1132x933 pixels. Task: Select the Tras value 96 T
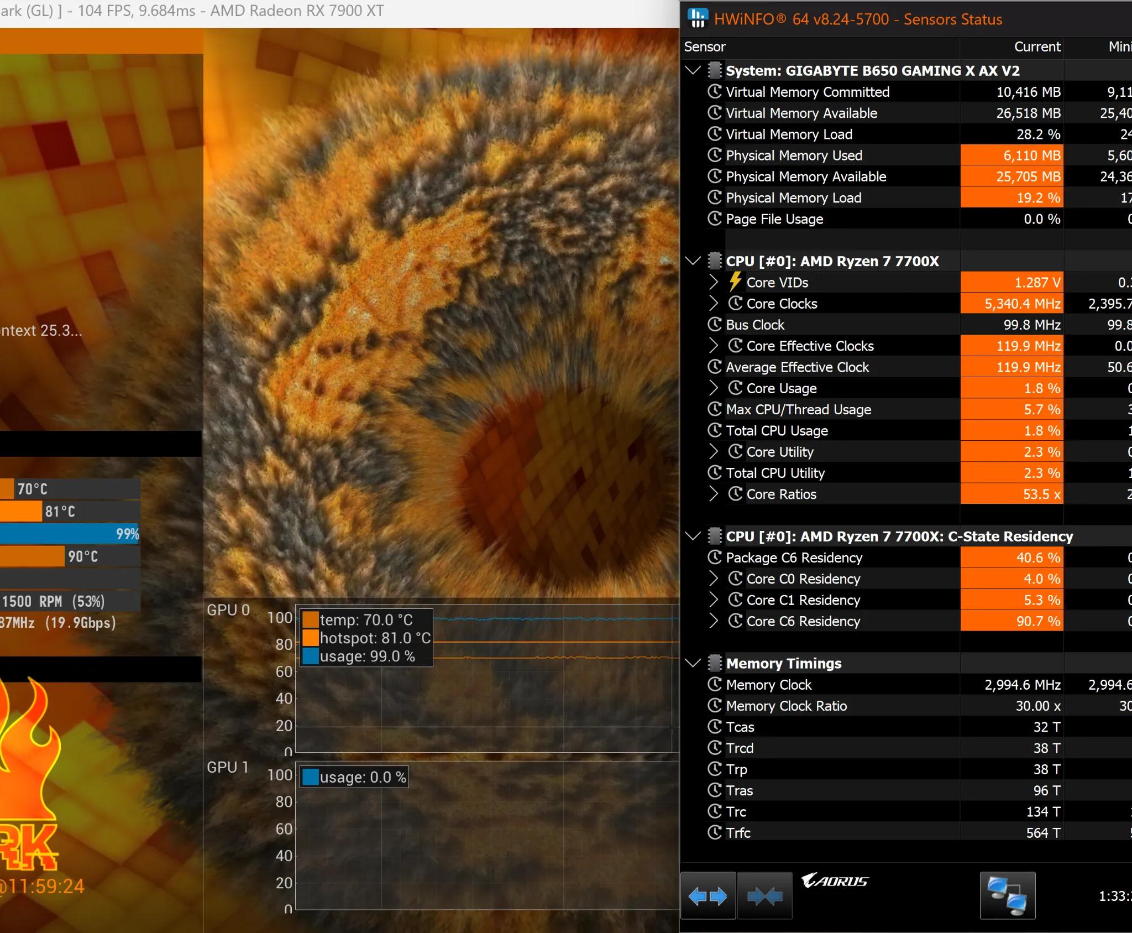1047,790
